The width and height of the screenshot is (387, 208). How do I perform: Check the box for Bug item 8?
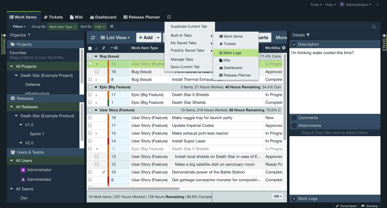pos(90,79)
